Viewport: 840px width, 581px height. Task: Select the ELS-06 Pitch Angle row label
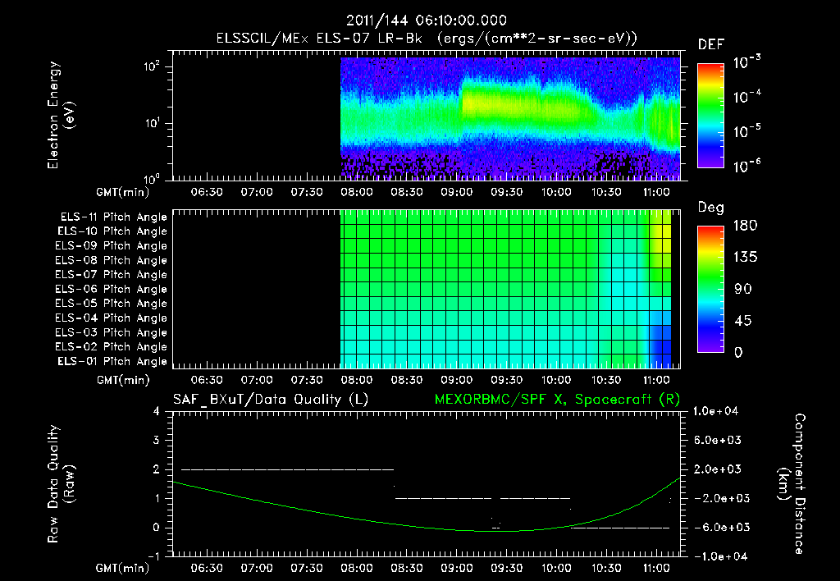tap(111, 289)
